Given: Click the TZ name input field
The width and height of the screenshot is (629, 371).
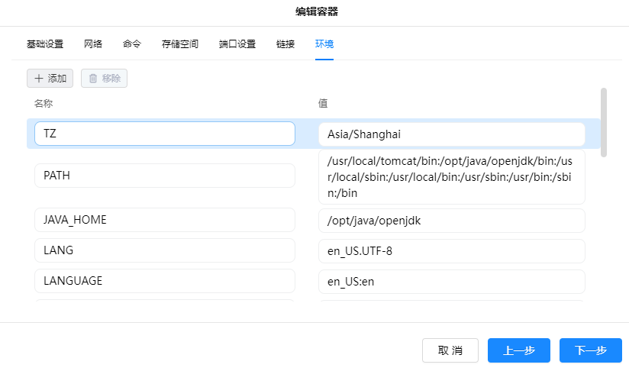Looking at the screenshot, I should [x=164, y=134].
